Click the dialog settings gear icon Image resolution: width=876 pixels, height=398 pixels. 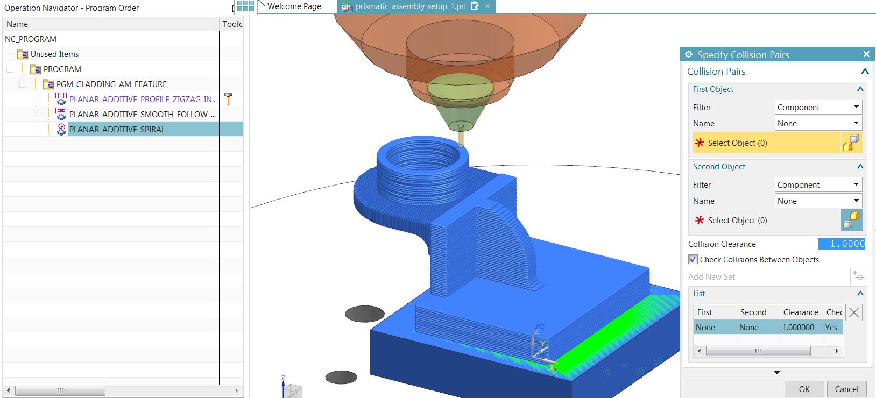[689, 54]
